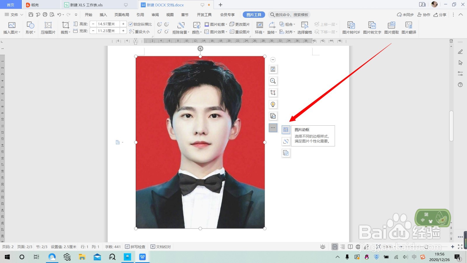The width and height of the screenshot is (467, 263).
Task: Click pencil tool in right sidebar
Action: [460, 52]
